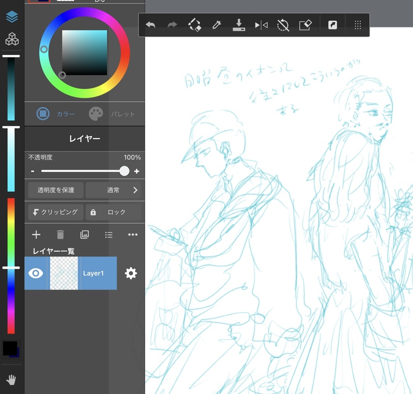Clear the layer with eraser-square icon
This screenshot has width=413, height=394.
pyautogui.click(x=306, y=25)
